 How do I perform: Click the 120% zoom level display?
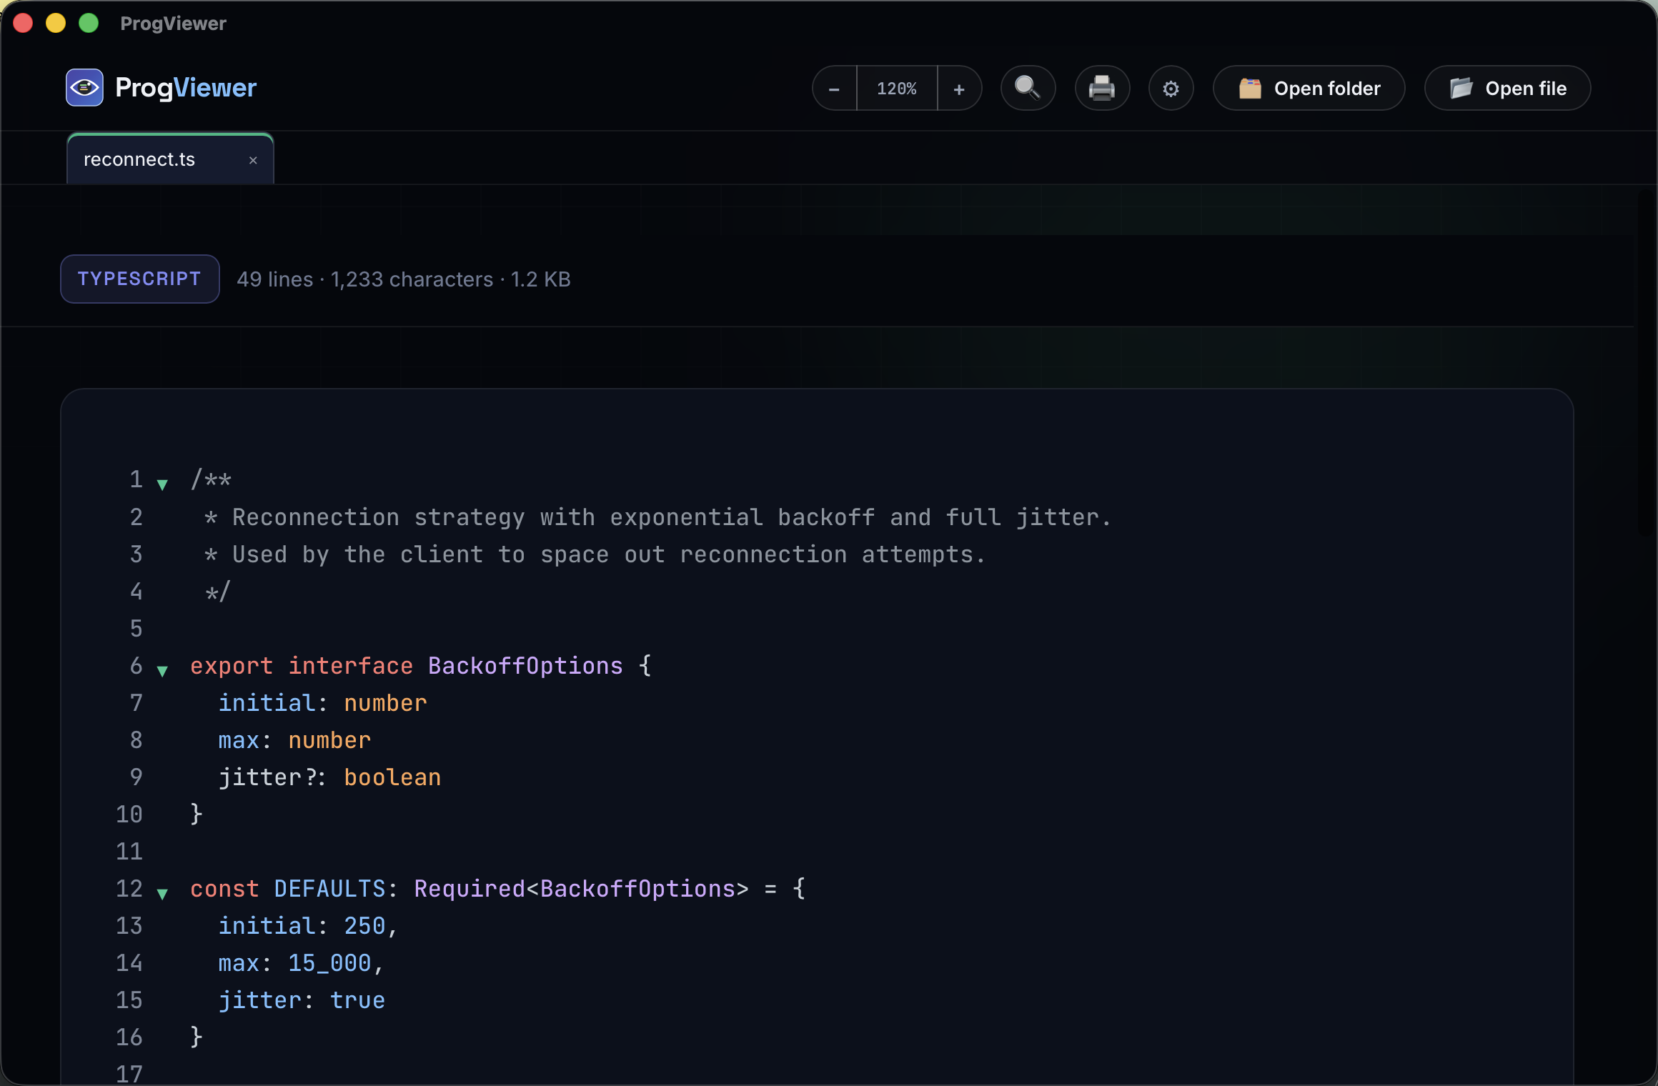coord(897,89)
